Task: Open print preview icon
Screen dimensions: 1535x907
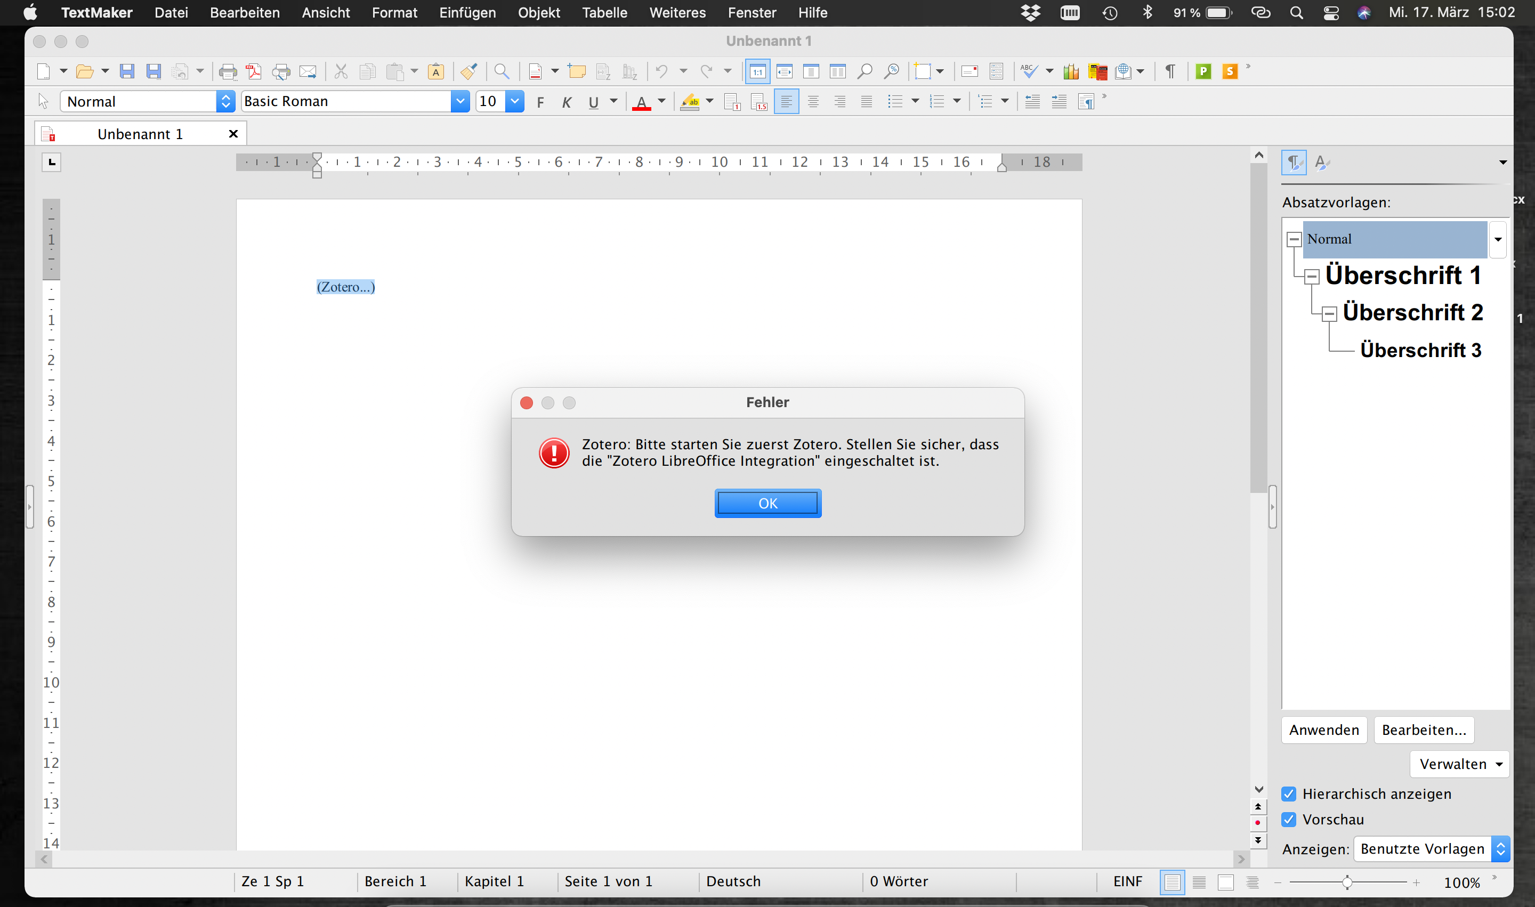Action: tap(280, 71)
